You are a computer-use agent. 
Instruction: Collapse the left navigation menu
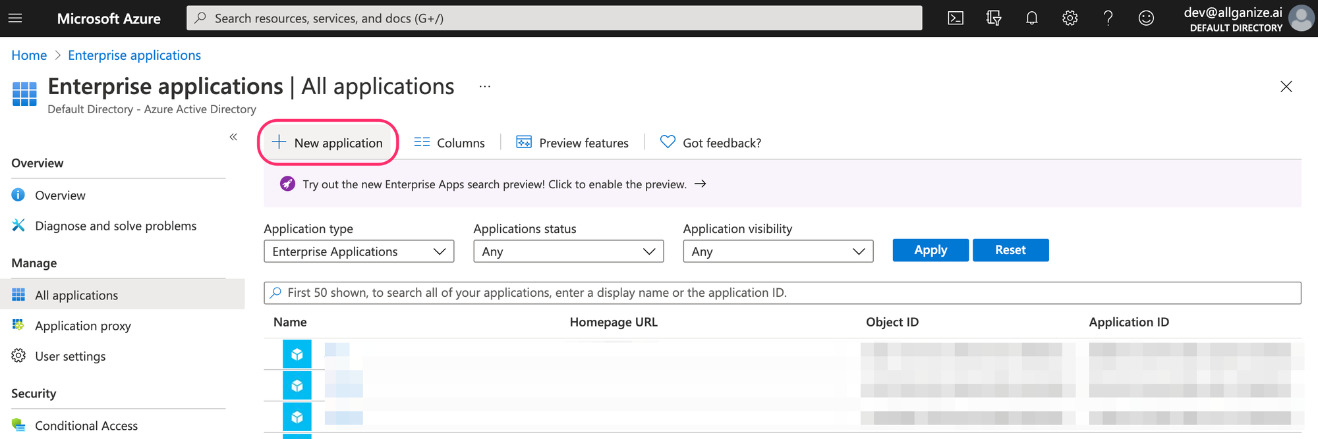[x=233, y=137]
